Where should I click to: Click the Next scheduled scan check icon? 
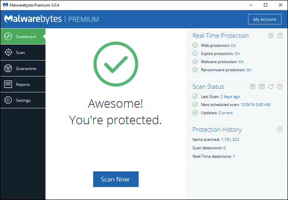pyautogui.click(x=195, y=104)
